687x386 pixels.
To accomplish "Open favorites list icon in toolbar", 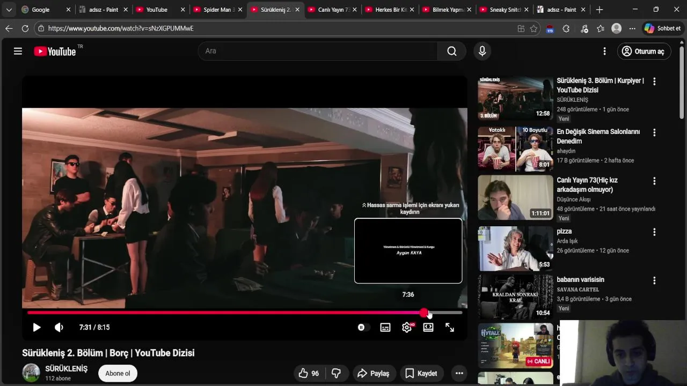I will (x=600, y=28).
